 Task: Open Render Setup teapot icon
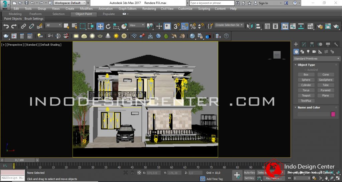320,26
